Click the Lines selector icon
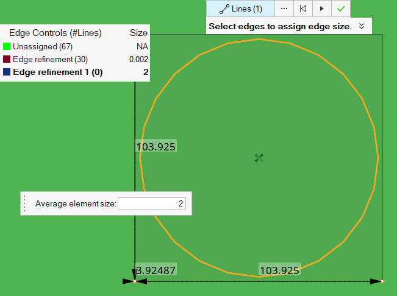Screen dimensions: 397x296 coord(224,9)
